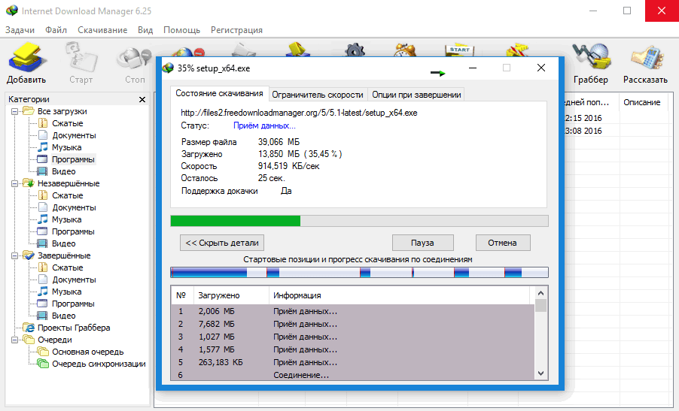Viewport: 679px width, 411px height.
Task: Click the Загружено column header
Action: 231,295
